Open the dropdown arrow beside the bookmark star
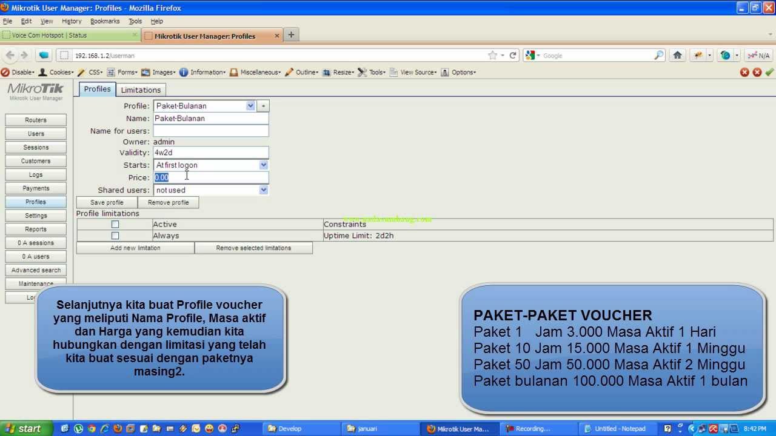 [x=502, y=55]
